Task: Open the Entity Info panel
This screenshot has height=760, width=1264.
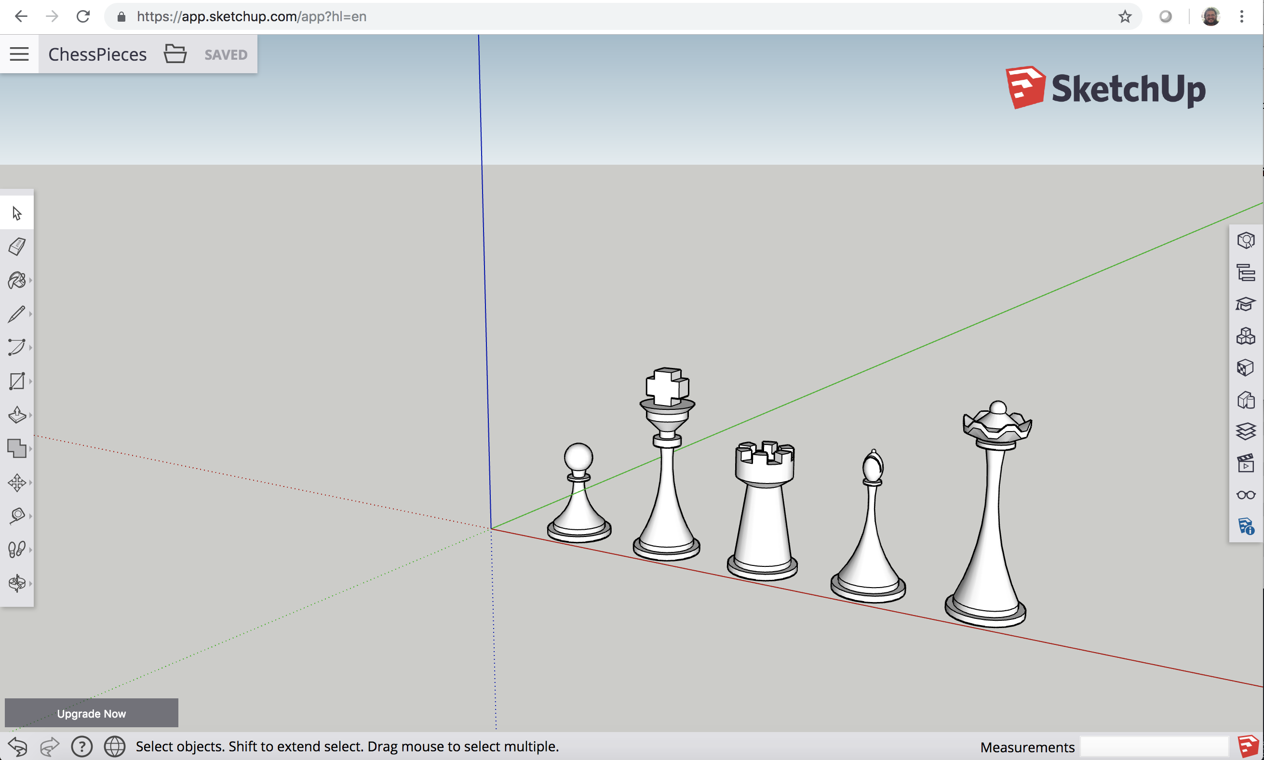Action: click(1246, 240)
